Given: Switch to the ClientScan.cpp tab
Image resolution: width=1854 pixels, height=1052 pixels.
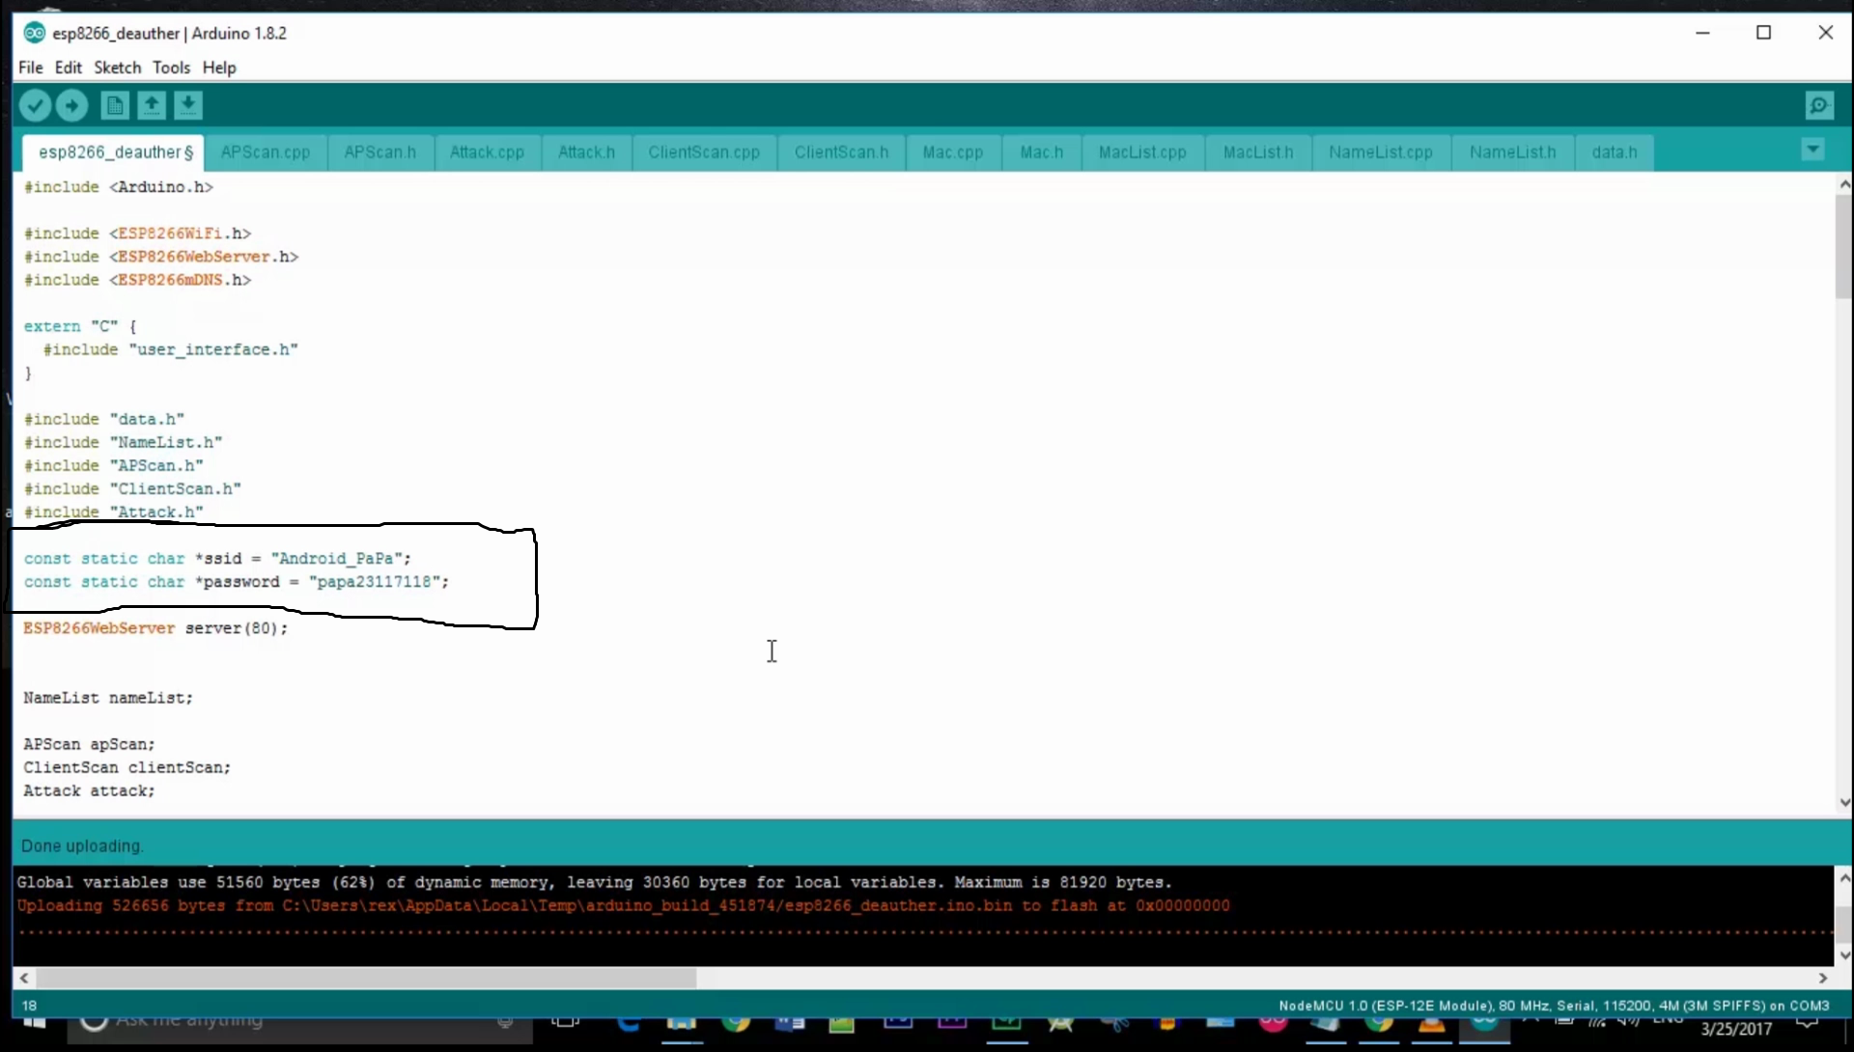Looking at the screenshot, I should tap(704, 152).
